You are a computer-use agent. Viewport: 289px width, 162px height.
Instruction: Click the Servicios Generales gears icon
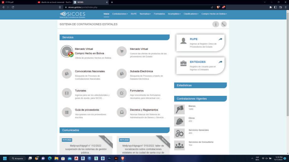(179, 133)
